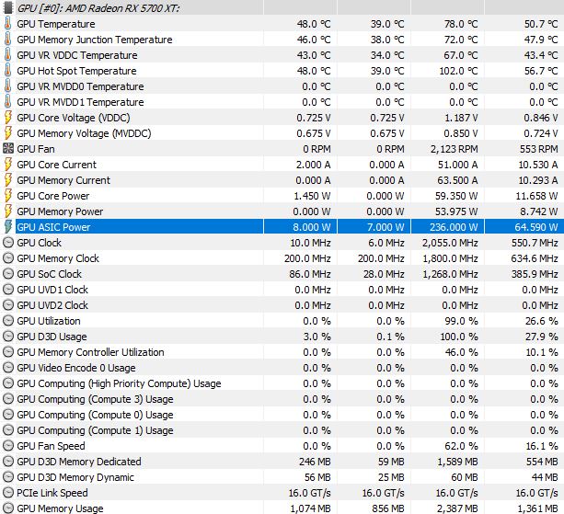Click lightning icon beside GPU Core Power

[8, 196]
